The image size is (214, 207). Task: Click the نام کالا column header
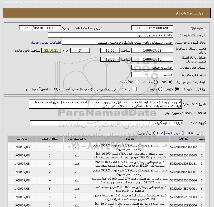click(130, 139)
